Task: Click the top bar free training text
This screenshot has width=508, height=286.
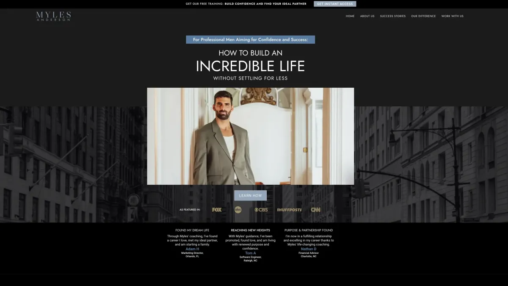Action: point(246,4)
